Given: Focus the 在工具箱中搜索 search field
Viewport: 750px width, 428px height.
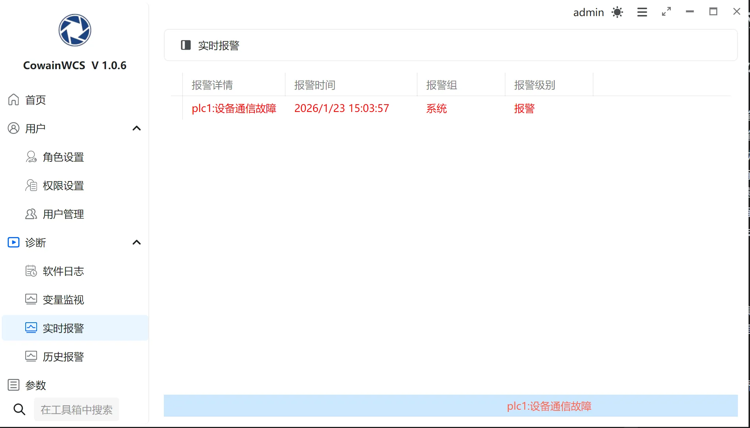Looking at the screenshot, I should pos(77,409).
